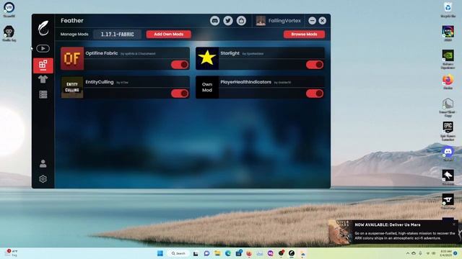Toggle the Optifine Fabric mod switch
The width and height of the screenshot is (462, 259).
(180, 65)
